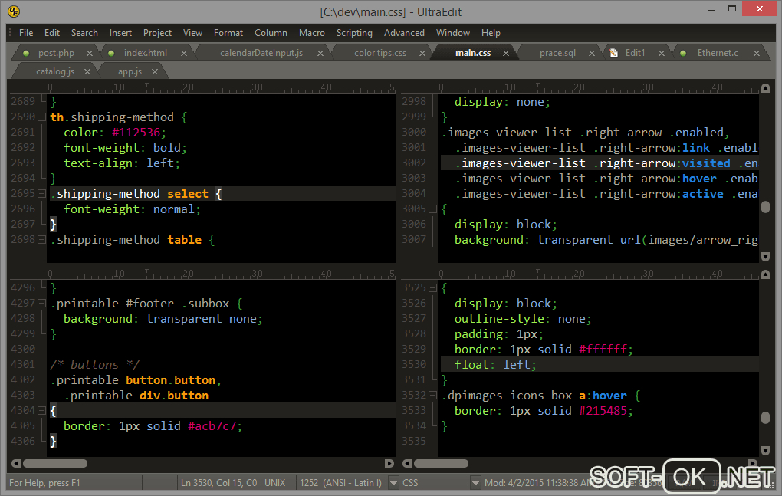The height and width of the screenshot is (496, 782).
Task: Close the calendarDateInput.js tab
Action: [320, 54]
